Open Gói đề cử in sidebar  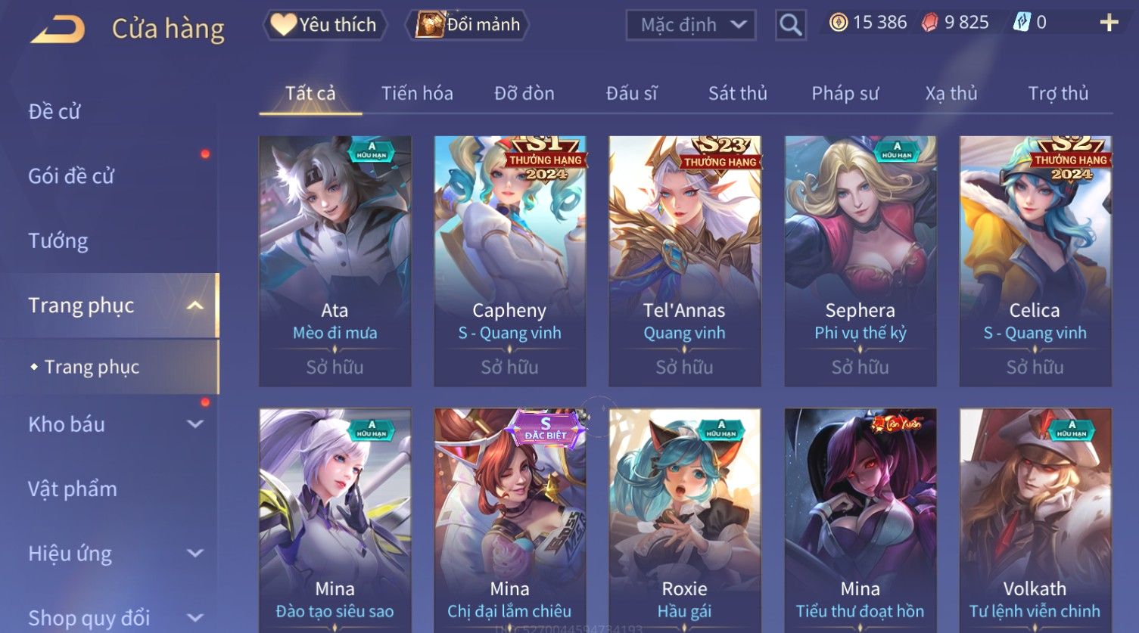point(71,176)
